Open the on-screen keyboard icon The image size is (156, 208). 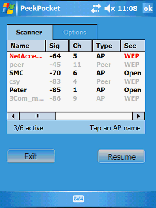tap(78, 199)
